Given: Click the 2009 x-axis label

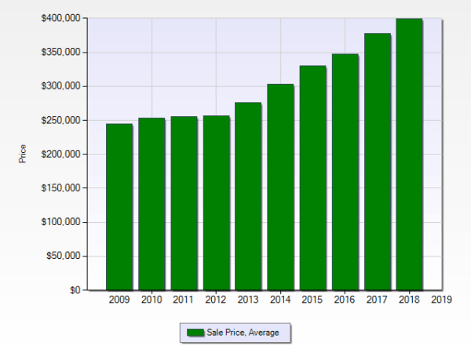Looking at the screenshot, I should 119,300.
